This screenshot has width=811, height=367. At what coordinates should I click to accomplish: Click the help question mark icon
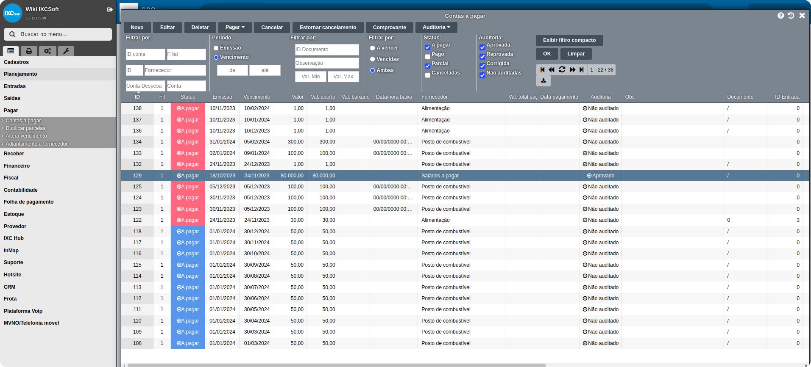[780, 16]
